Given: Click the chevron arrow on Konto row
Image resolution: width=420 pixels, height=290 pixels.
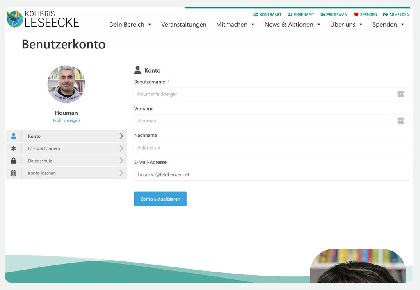Looking at the screenshot, I should 121,136.
